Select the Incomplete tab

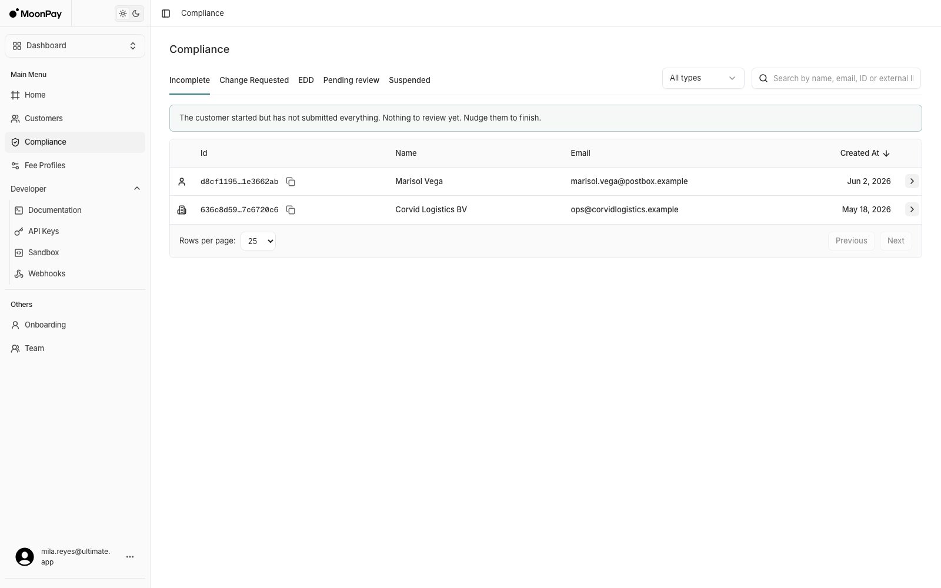pyautogui.click(x=189, y=81)
